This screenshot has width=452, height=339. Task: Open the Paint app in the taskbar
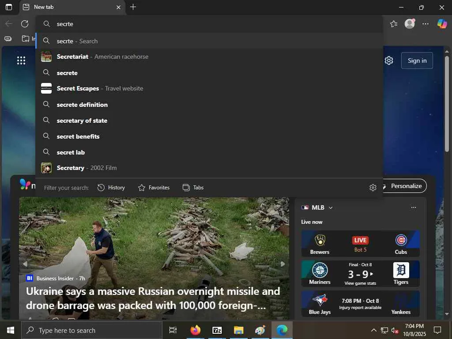pos(260,330)
